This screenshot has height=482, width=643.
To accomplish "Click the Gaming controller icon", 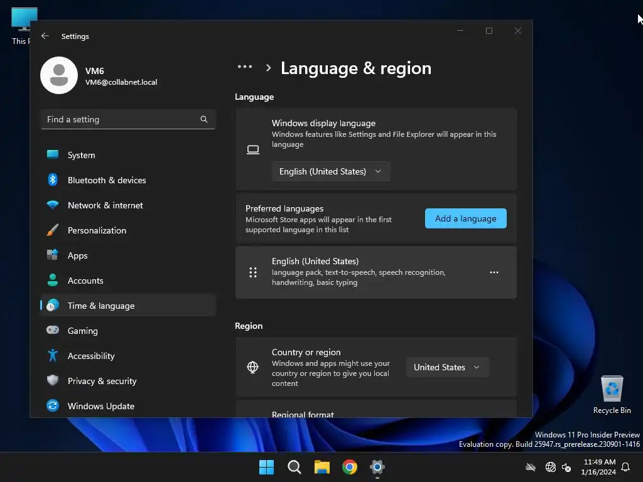I will pyautogui.click(x=53, y=330).
